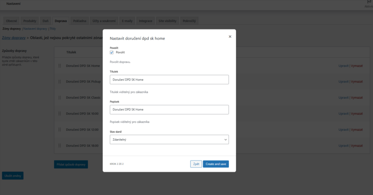Screen dimensions: 373x195
Task: Click Přidat způsob dopravy button
Action: 71,164
